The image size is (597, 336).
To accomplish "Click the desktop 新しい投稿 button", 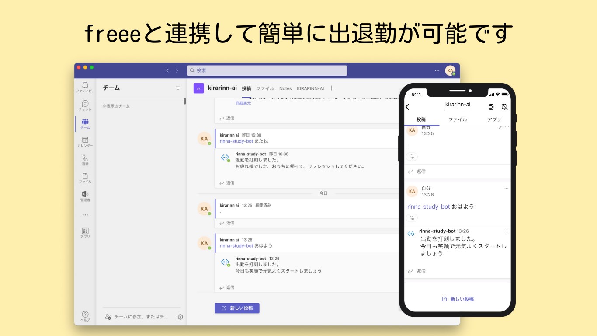I will [237, 308].
